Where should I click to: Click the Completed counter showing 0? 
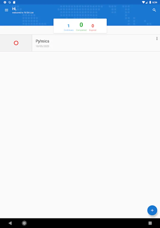(x=81, y=27)
